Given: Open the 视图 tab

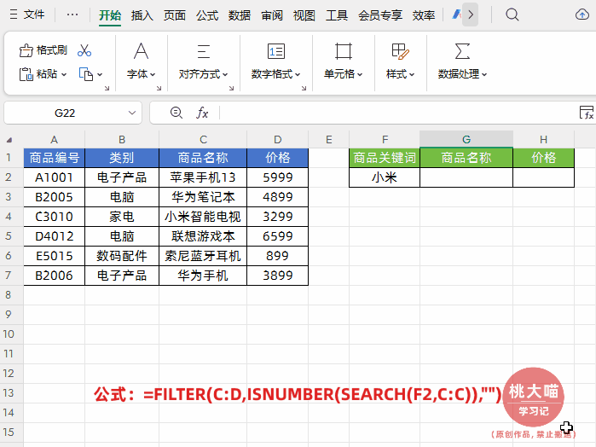Looking at the screenshot, I should 304,15.
